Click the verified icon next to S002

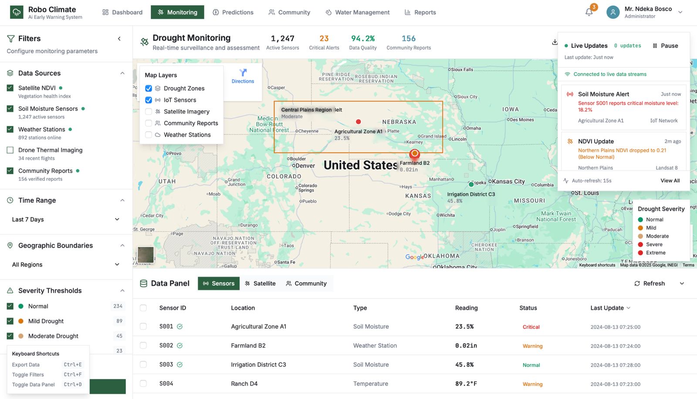point(179,345)
